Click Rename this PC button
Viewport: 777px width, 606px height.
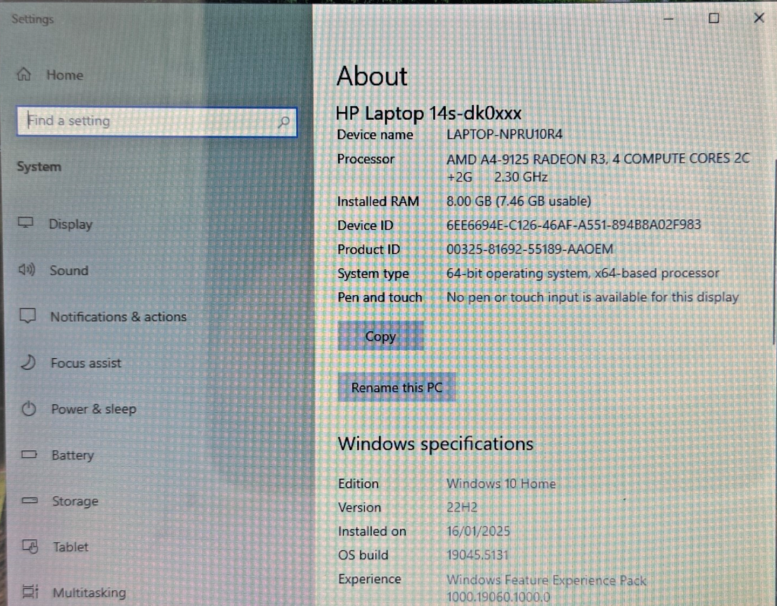pyautogui.click(x=397, y=387)
